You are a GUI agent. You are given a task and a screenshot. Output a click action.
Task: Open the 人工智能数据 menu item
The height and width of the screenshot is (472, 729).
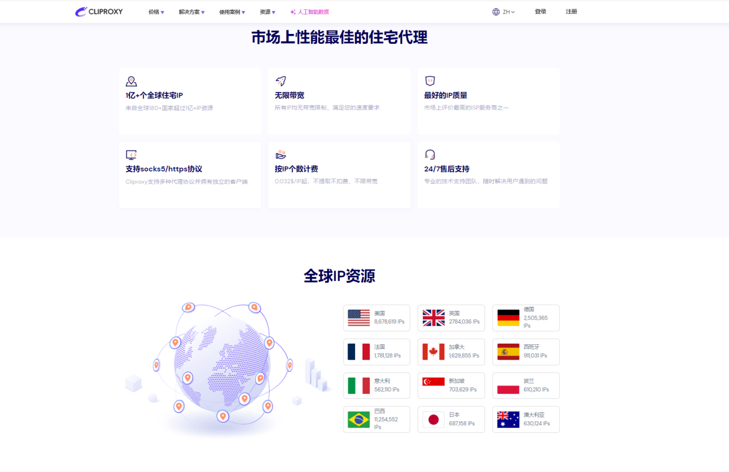[x=310, y=12]
